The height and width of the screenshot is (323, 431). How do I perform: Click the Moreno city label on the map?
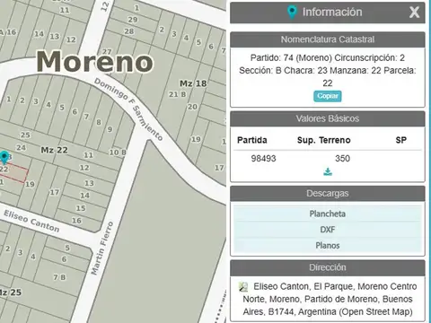tap(95, 61)
